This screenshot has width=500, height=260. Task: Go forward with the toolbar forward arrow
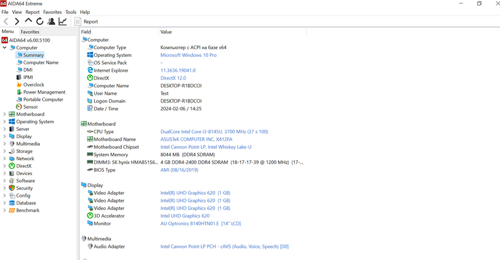tap(17, 21)
